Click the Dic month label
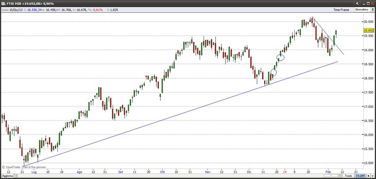The height and width of the screenshot is (179, 376). pyautogui.click(x=249, y=172)
